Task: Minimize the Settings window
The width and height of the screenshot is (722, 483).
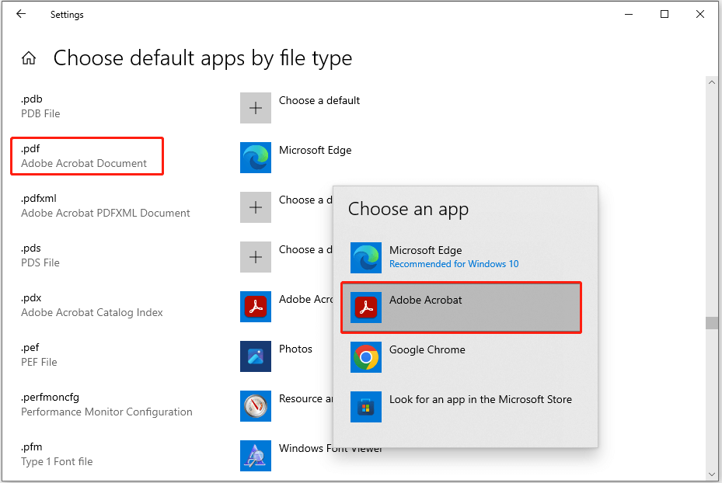Action: coord(629,14)
